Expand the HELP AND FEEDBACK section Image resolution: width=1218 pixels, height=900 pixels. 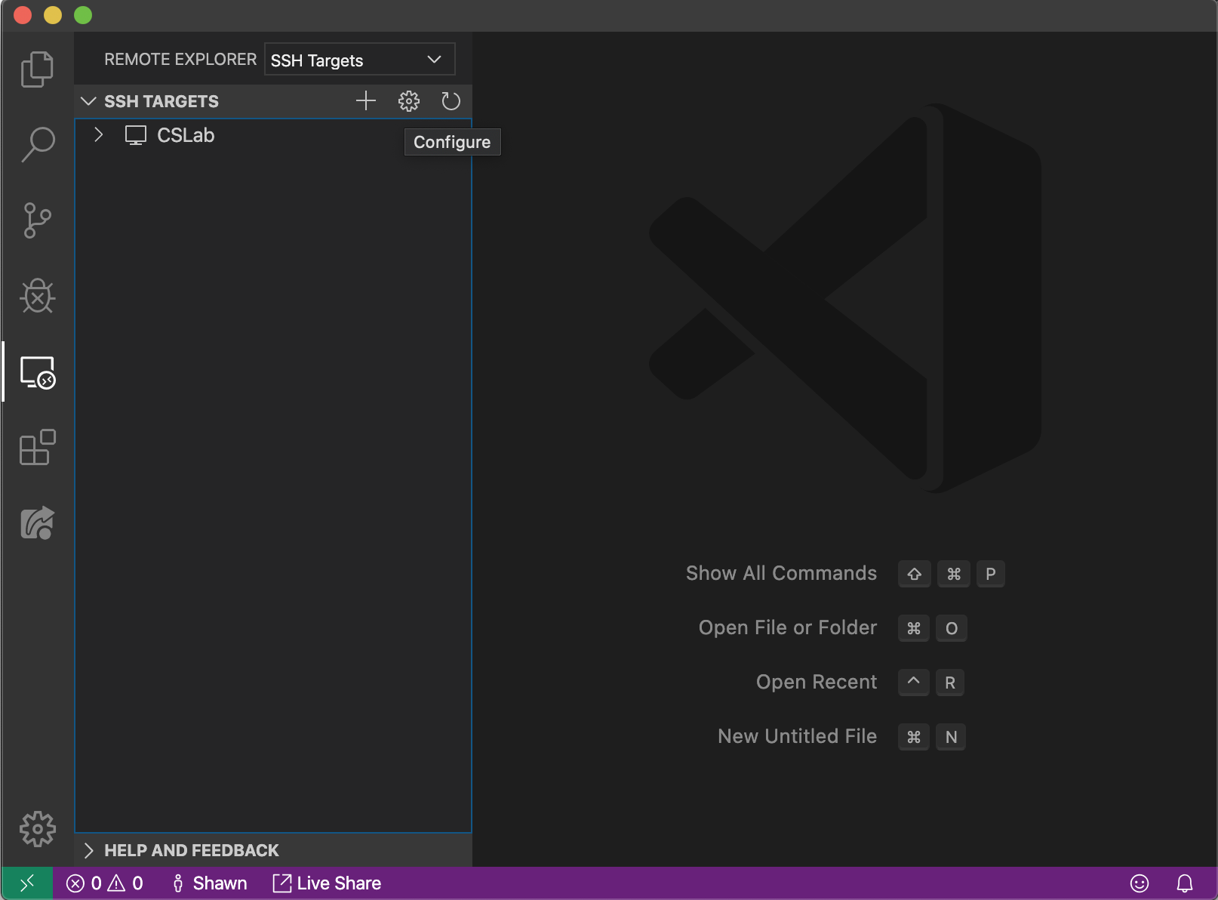(88, 850)
